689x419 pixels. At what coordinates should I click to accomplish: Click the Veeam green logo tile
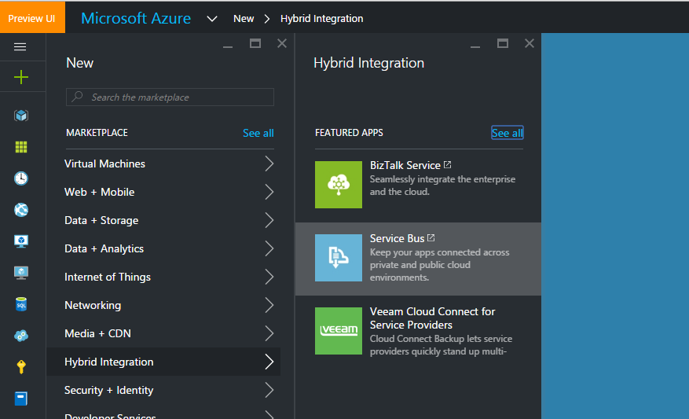pyautogui.click(x=339, y=331)
